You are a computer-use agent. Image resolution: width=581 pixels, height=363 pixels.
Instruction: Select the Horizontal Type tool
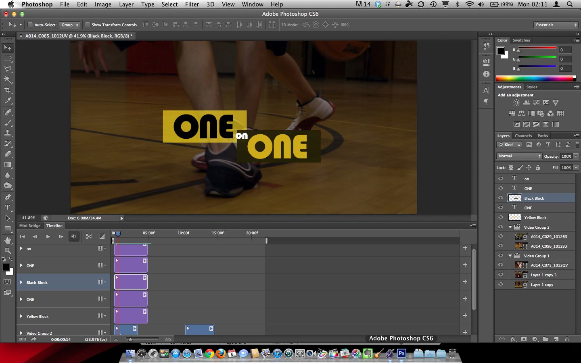click(8, 208)
